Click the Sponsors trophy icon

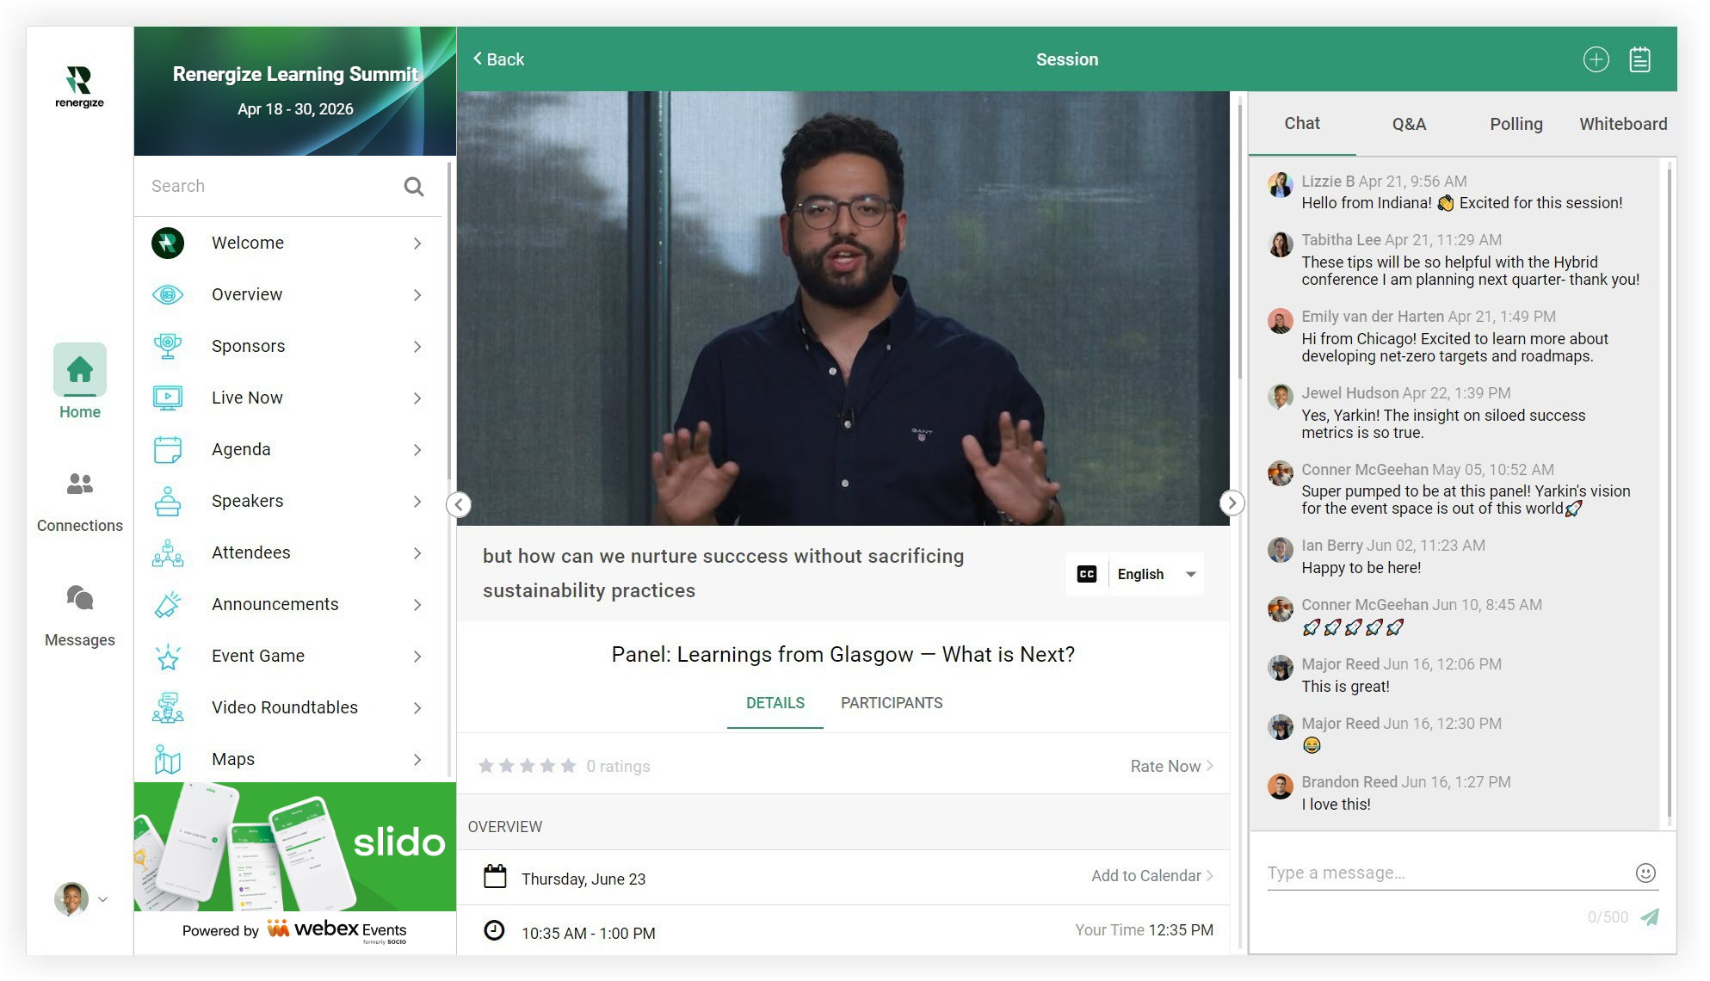point(168,347)
